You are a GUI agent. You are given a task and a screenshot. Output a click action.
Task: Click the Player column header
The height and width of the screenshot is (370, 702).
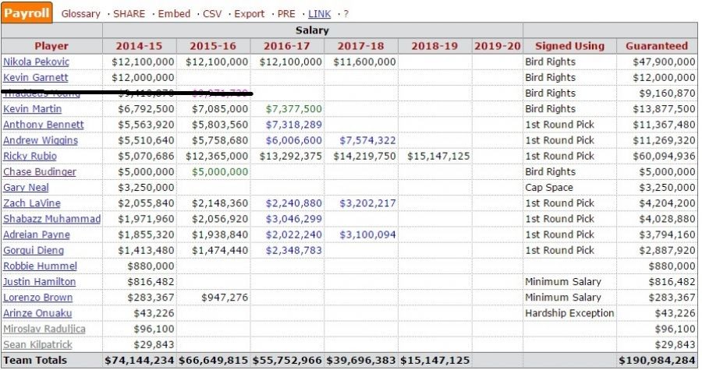tap(51, 46)
